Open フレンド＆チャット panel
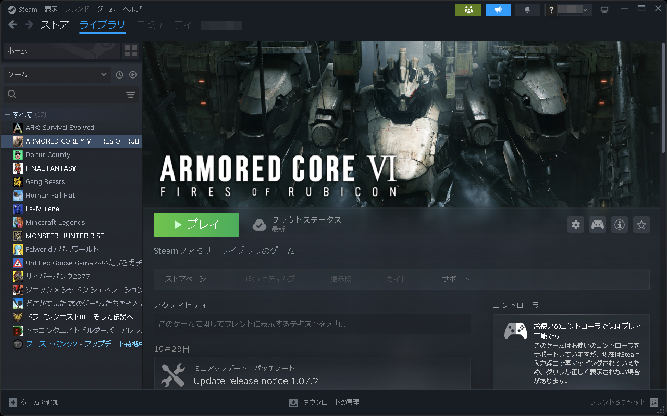The height and width of the screenshot is (416, 667). coord(624,402)
